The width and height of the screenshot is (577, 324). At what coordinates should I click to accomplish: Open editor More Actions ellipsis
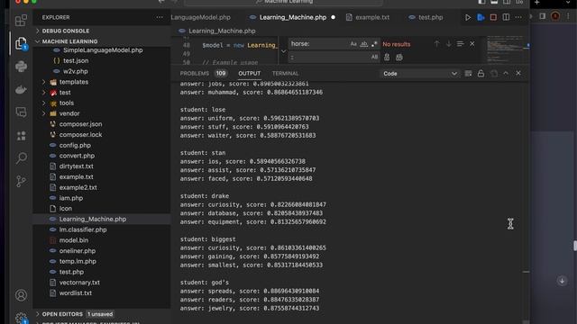coord(518,17)
